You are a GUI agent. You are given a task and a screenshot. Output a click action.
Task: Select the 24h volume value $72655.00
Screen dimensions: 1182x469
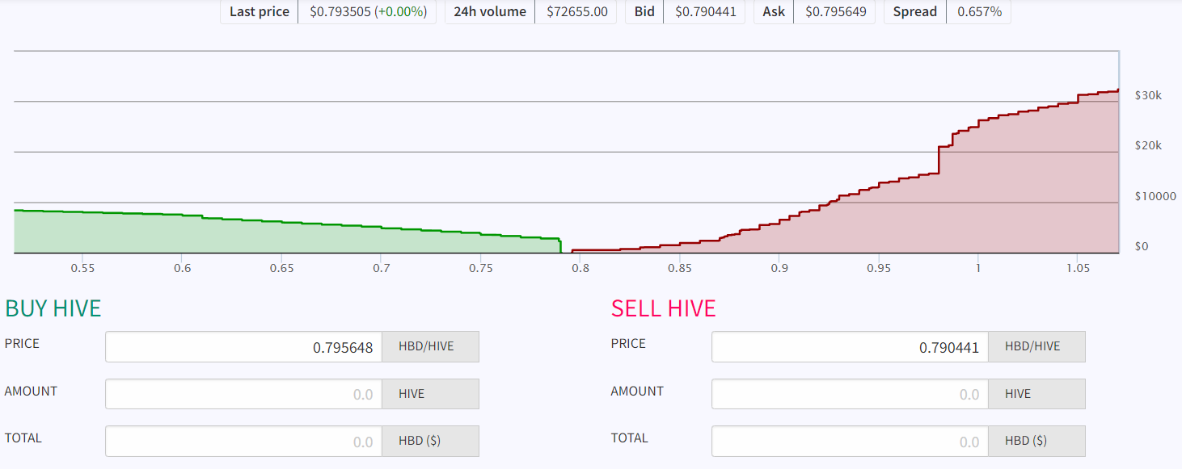click(577, 12)
